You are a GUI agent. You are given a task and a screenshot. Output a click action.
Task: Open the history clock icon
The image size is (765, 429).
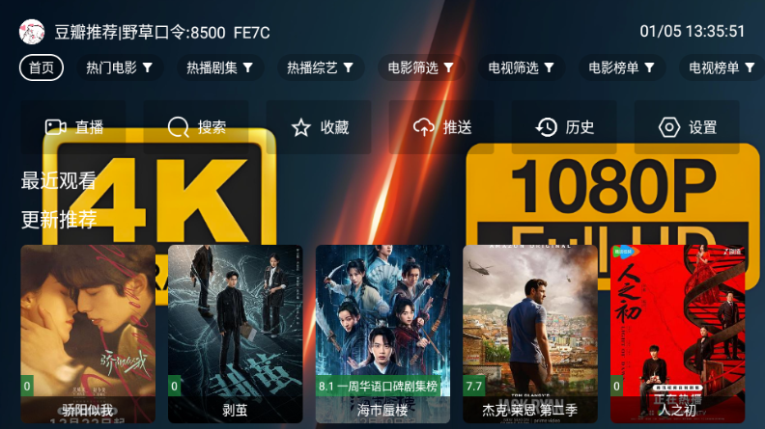(x=546, y=127)
